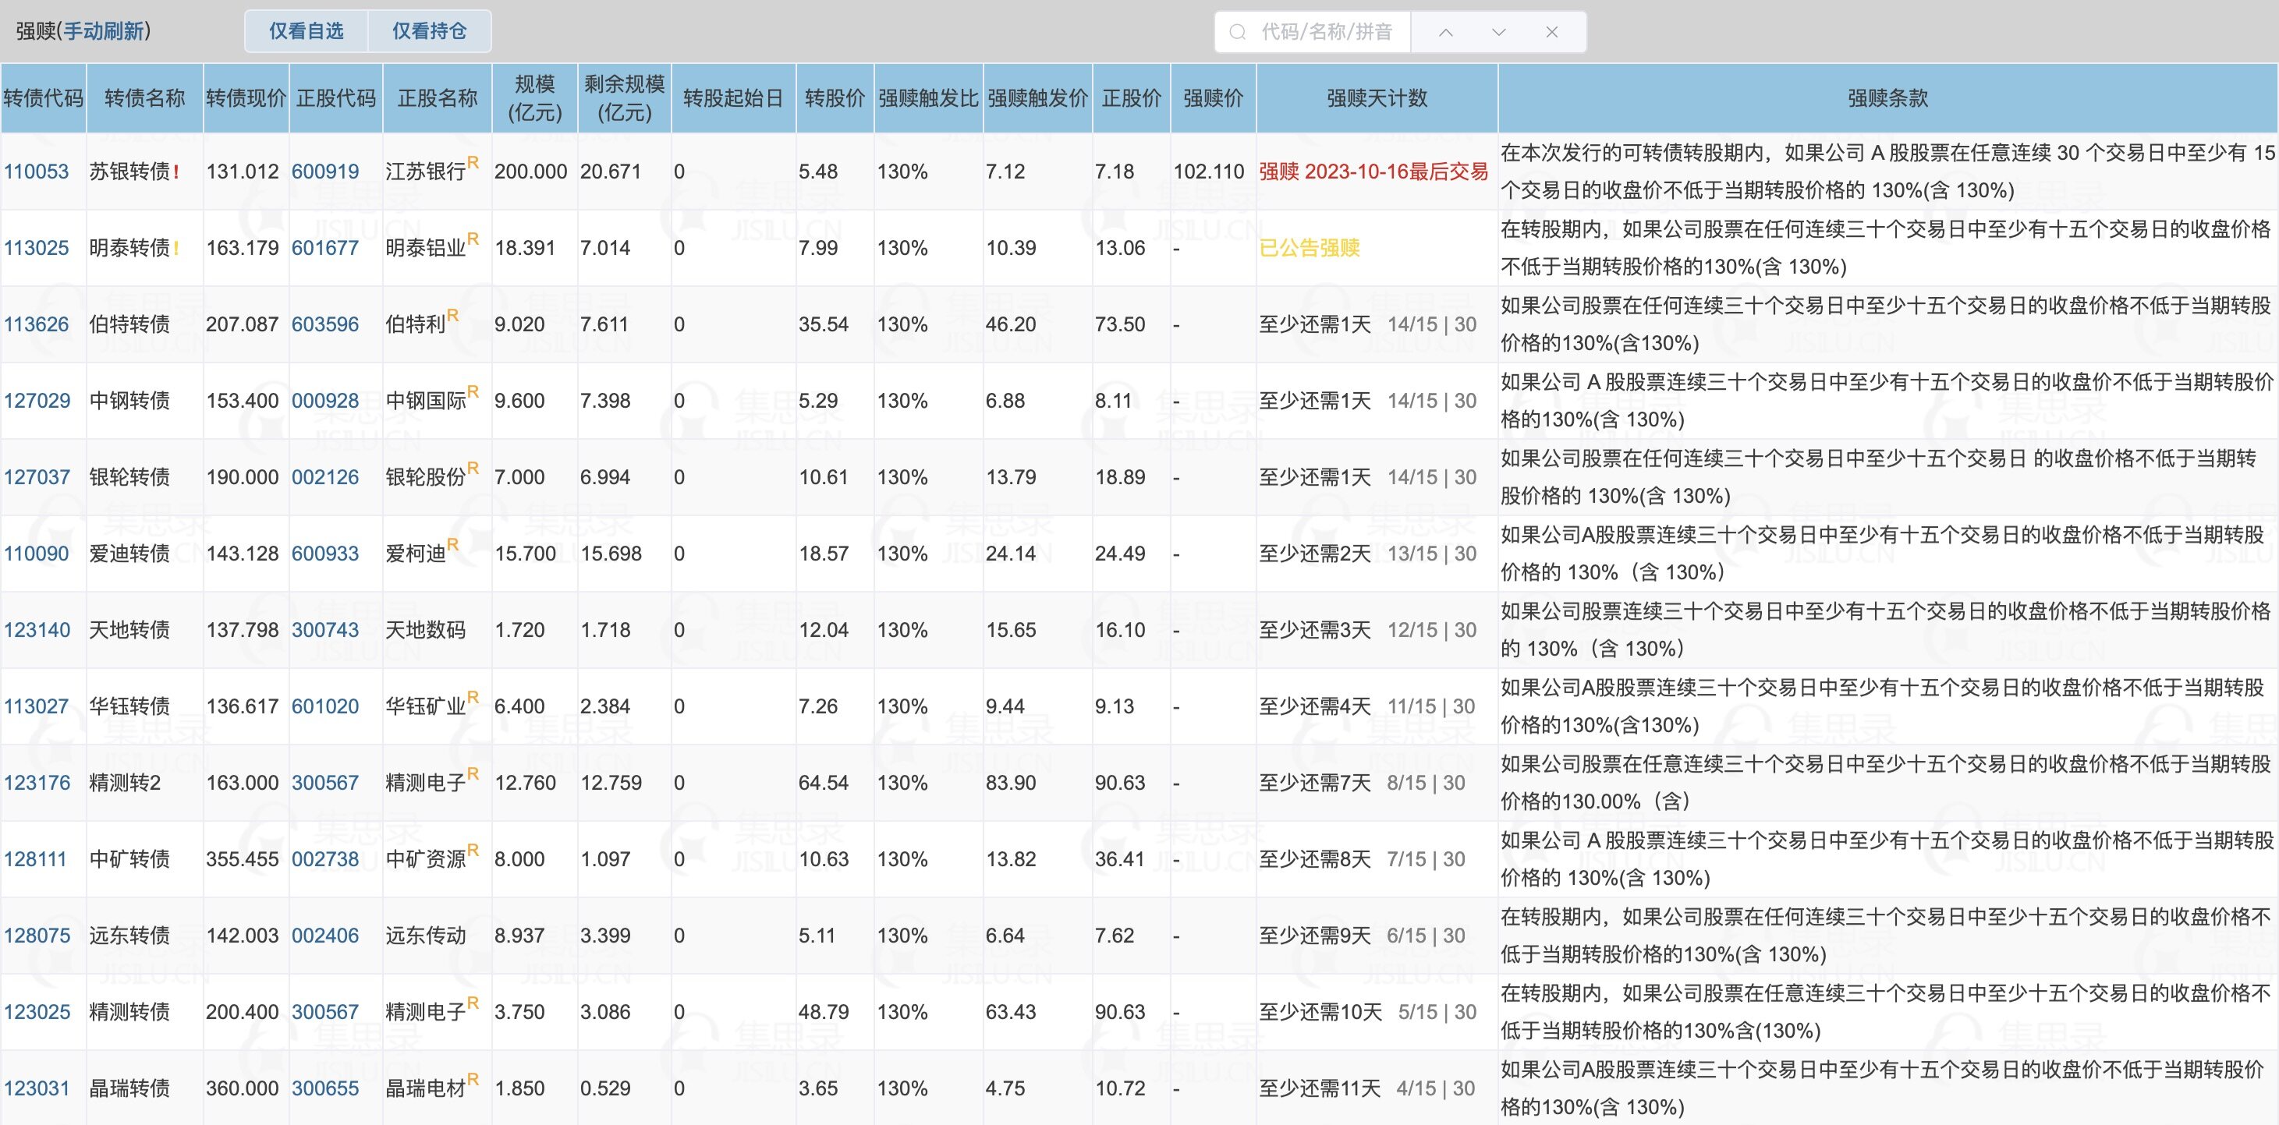Image resolution: width=2279 pixels, height=1125 pixels.
Task: Click the down chevron beside the search box
Action: pyautogui.click(x=1499, y=32)
